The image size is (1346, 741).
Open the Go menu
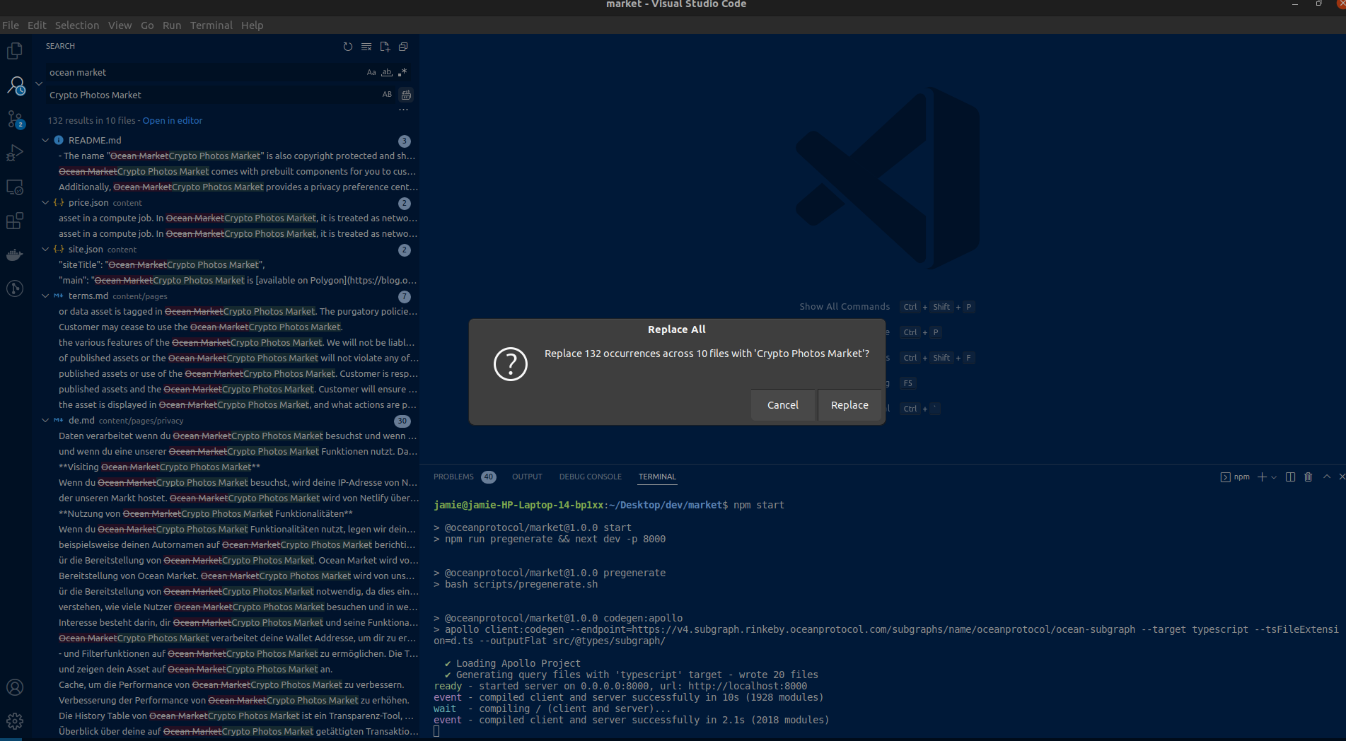click(147, 25)
